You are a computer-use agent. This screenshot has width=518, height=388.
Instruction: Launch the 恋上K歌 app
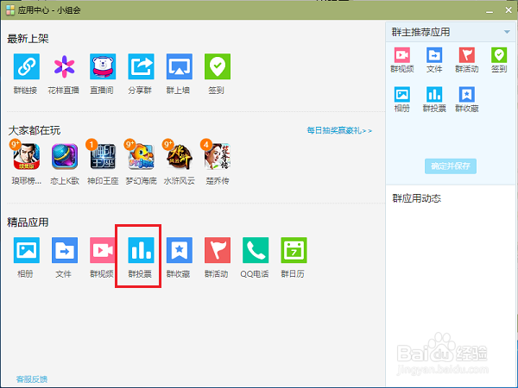(65, 156)
